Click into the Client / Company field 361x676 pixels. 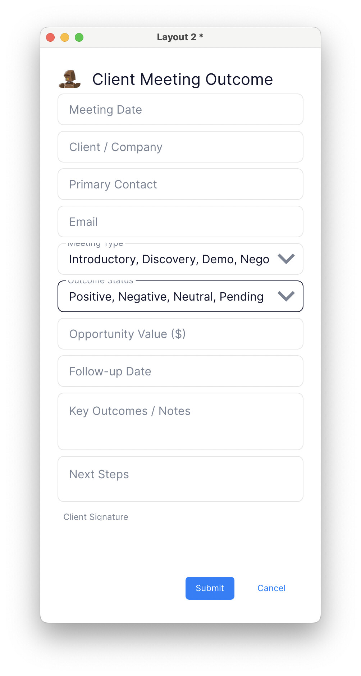(180, 147)
